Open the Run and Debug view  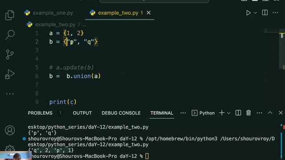tap(10, 74)
